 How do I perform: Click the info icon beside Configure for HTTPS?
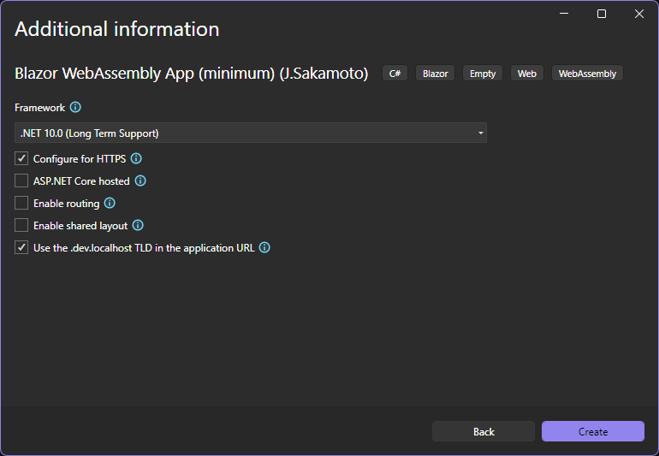point(136,158)
